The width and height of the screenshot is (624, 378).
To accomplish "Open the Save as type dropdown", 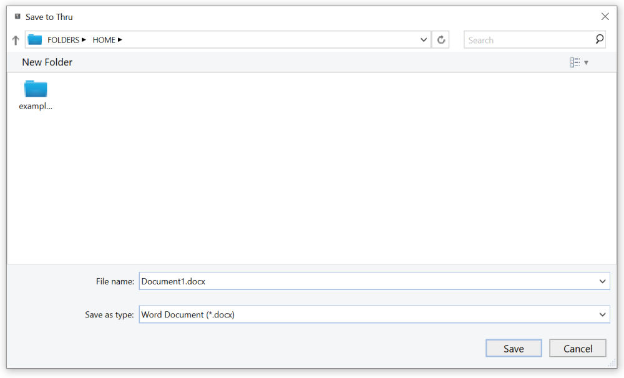I will coord(374,314).
